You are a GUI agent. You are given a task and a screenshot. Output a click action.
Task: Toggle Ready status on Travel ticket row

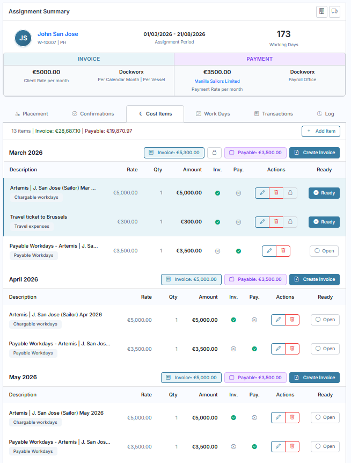pyautogui.click(x=324, y=222)
